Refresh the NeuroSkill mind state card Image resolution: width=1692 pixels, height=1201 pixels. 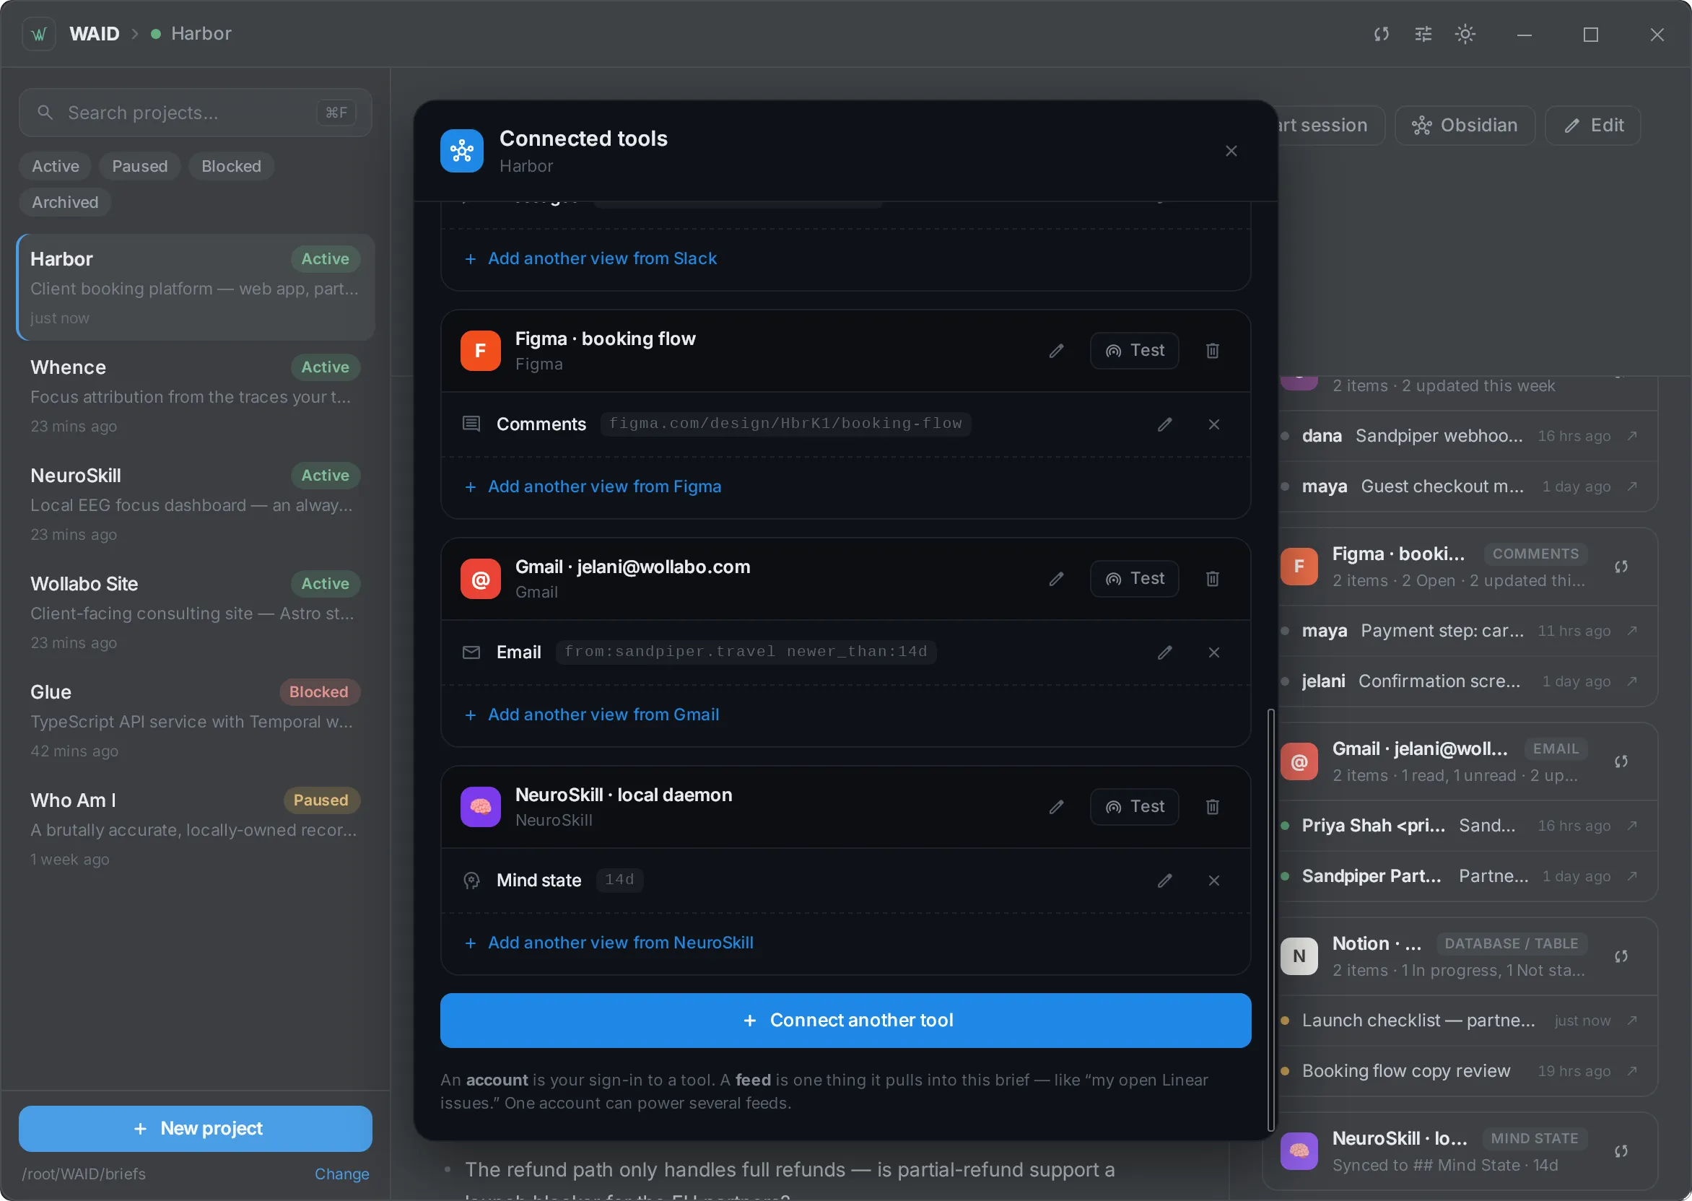(x=1621, y=1151)
